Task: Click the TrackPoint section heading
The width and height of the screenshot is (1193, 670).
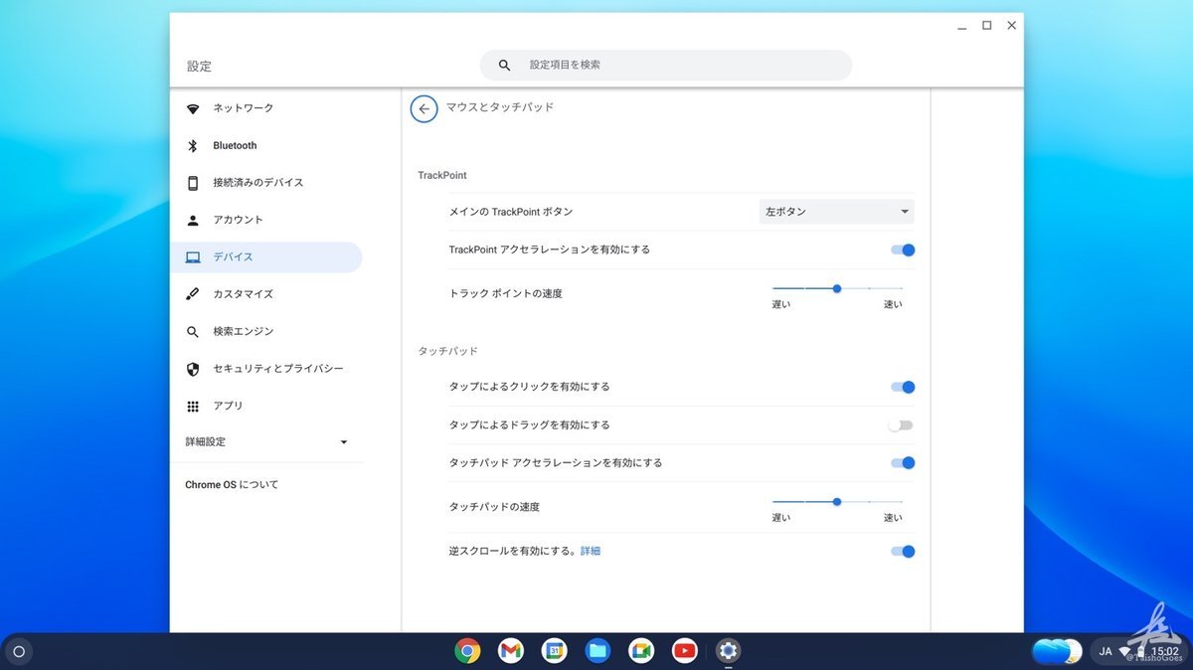Action: [442, 176]
